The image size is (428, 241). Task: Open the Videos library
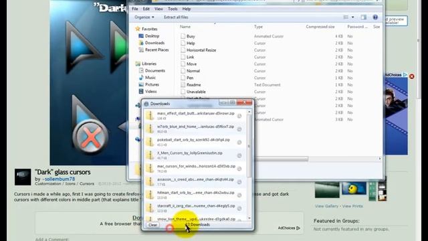[x=151, y=91]
